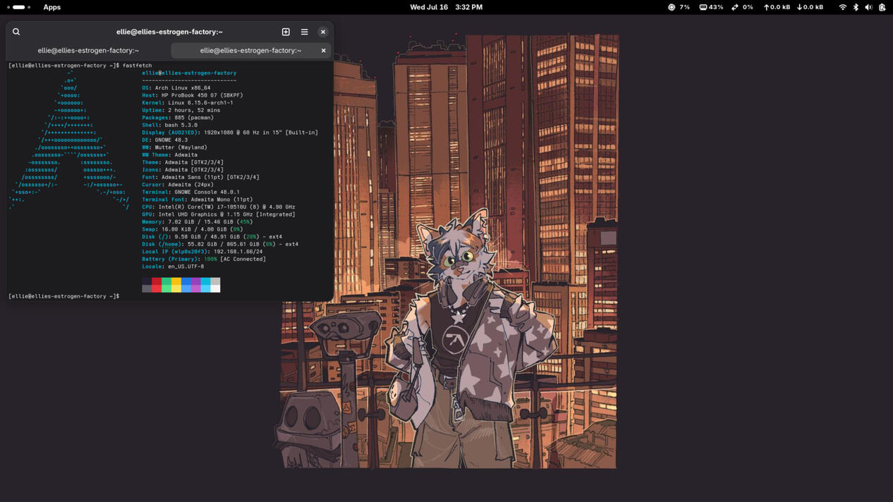This screenshot has height=502, width=893.
Task: Close the active terminal tab
Action: click(x=323, y=50)
